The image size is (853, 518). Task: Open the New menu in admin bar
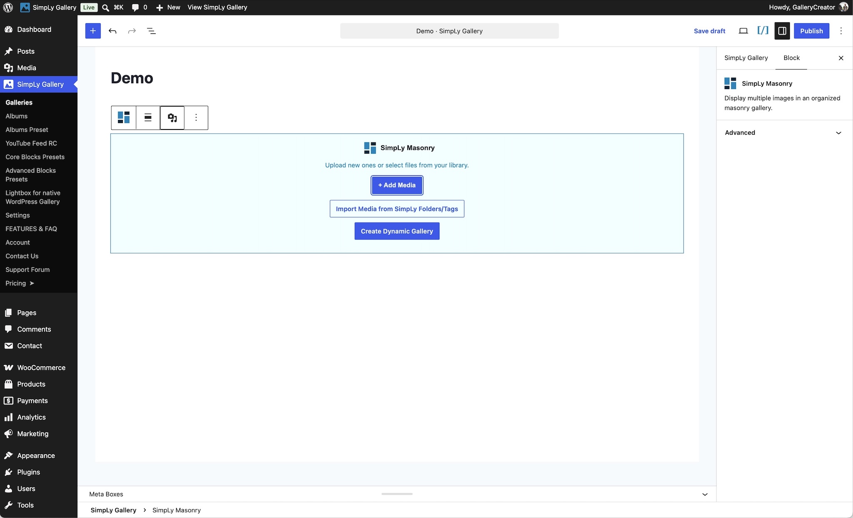click(168, 7)
